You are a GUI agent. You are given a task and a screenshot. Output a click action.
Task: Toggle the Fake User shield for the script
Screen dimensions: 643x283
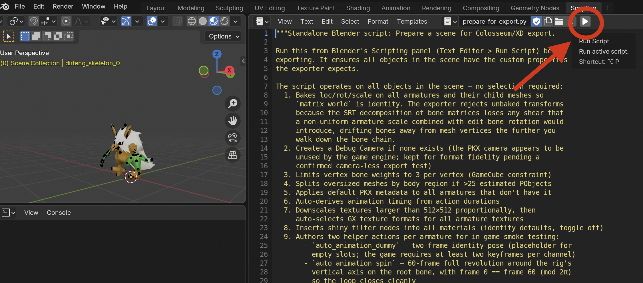pos(536,21)
